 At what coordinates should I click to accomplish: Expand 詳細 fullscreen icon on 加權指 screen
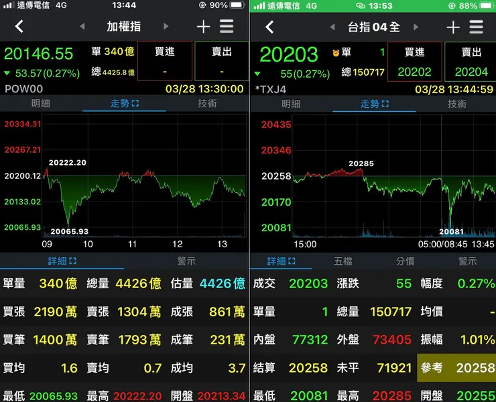point(73,261)
